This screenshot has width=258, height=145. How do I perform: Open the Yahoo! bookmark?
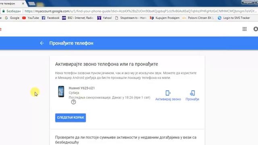point(104,18)
